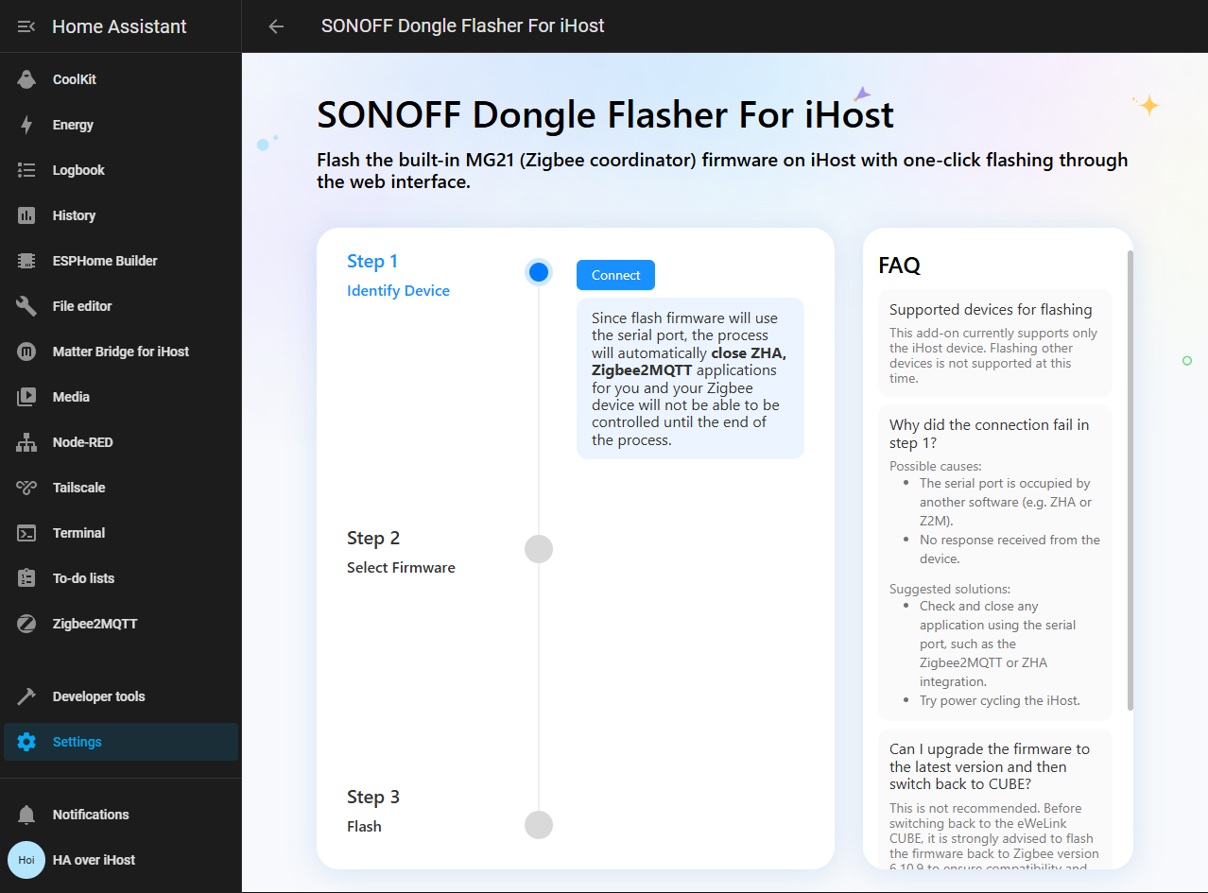Collapse the sidebar with the menu icon

click(26, 26)
